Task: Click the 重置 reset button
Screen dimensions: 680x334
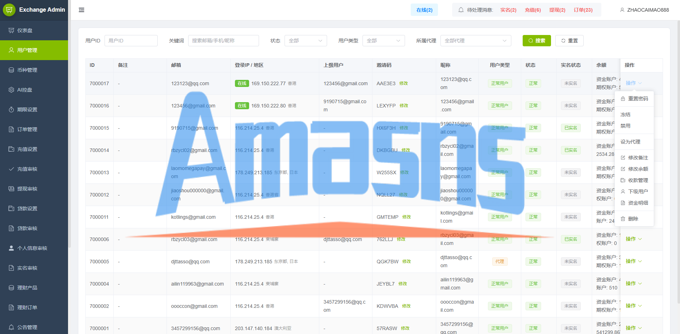Action: [569, 41]
